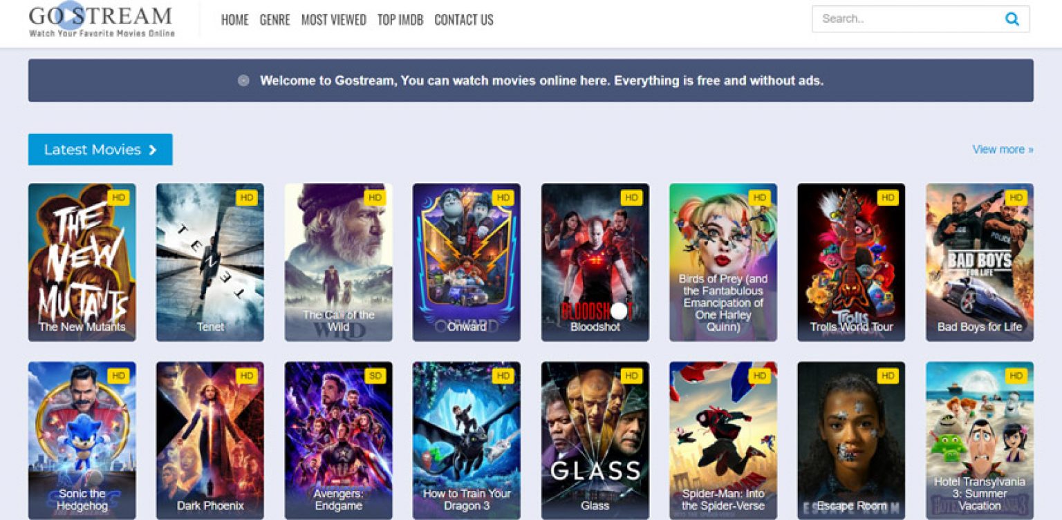
Task: Click the Latest Movies button
Action: coord(100,150)
